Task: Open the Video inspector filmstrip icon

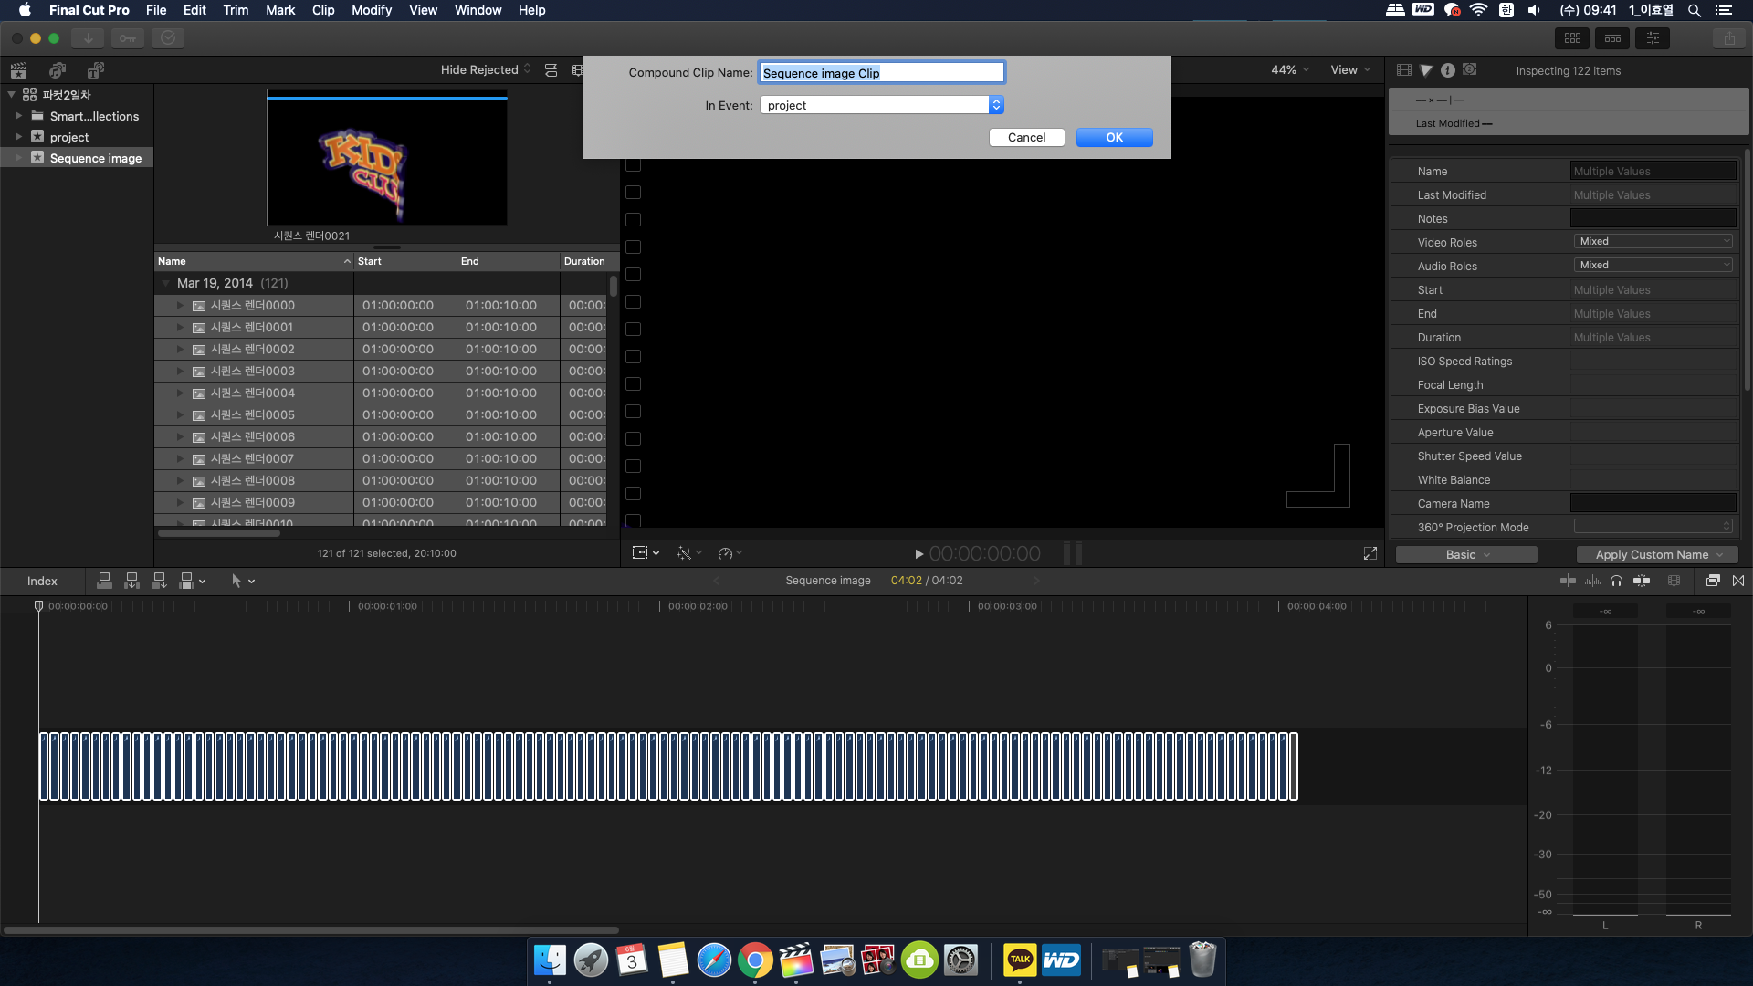Action: point(1404,70)
